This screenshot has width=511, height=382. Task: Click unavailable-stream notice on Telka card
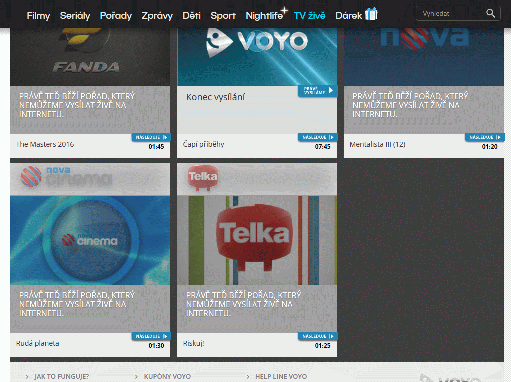coord(244,304)
